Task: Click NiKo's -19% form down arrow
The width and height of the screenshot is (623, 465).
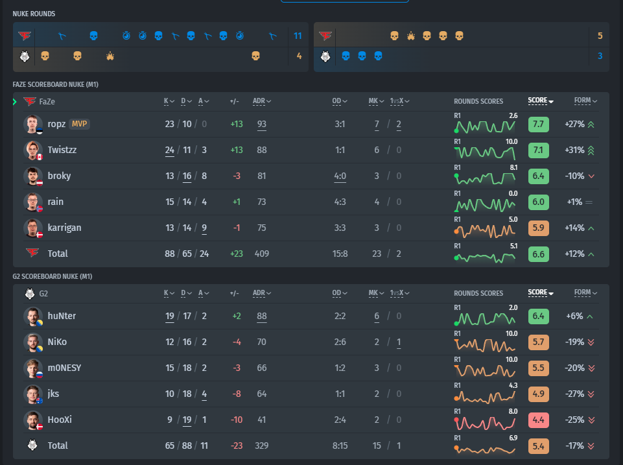Action: (591, 342)
